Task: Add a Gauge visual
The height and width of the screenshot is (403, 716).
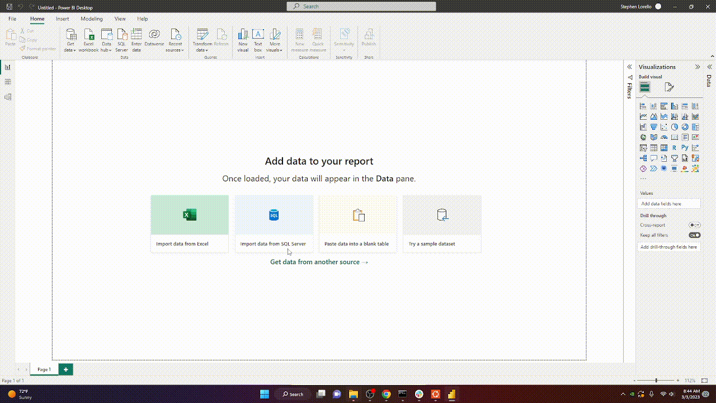Action: 664,137
